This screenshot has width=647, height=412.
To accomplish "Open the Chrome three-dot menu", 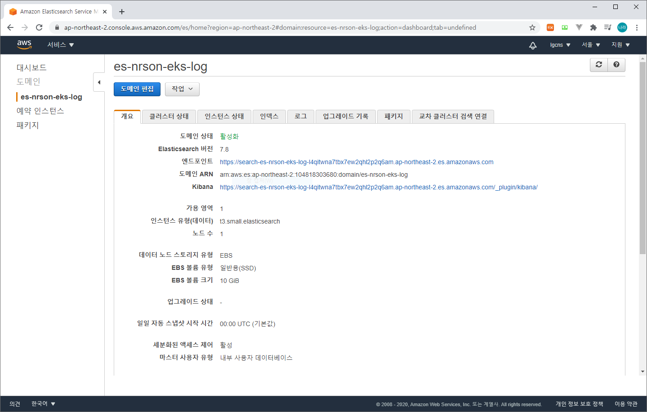I will (x=637, y=27).
